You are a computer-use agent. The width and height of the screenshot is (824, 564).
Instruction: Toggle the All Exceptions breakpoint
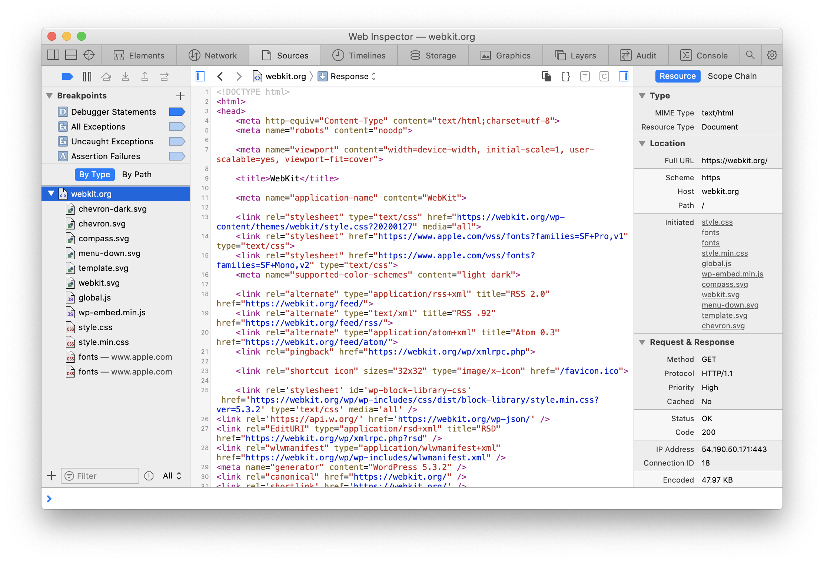point(177,127)
